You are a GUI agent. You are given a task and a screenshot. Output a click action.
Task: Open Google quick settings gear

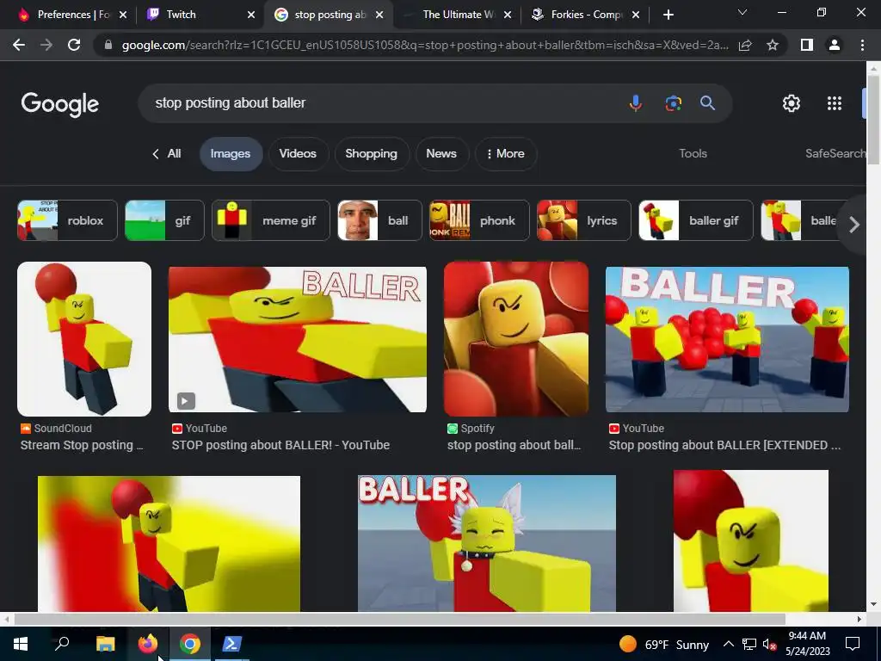[792, 103]
